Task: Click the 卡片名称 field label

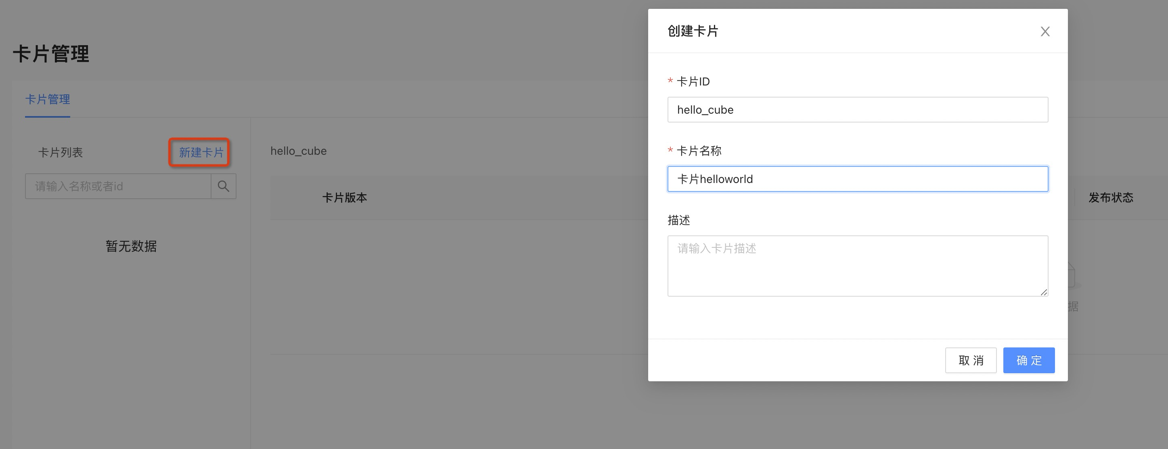Action: coord(698,151)
